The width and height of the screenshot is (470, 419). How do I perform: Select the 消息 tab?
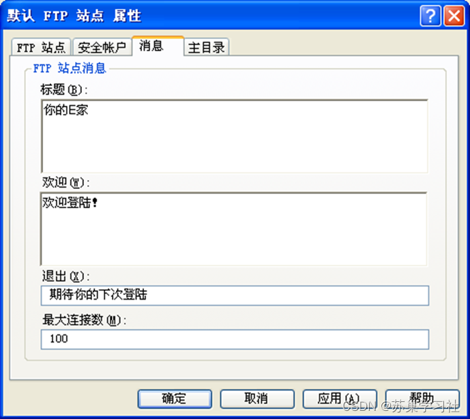click(158, 46)
